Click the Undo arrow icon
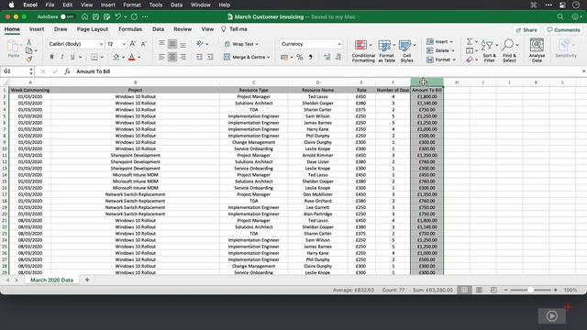 click(x=118, y=16)
